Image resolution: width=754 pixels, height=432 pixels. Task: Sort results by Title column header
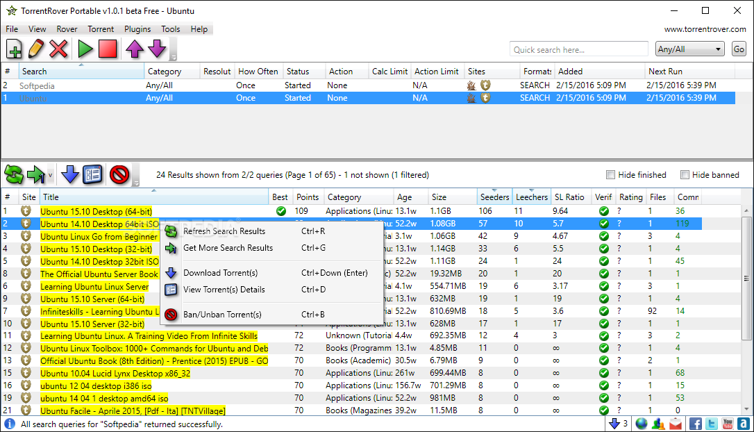point(154,197)
